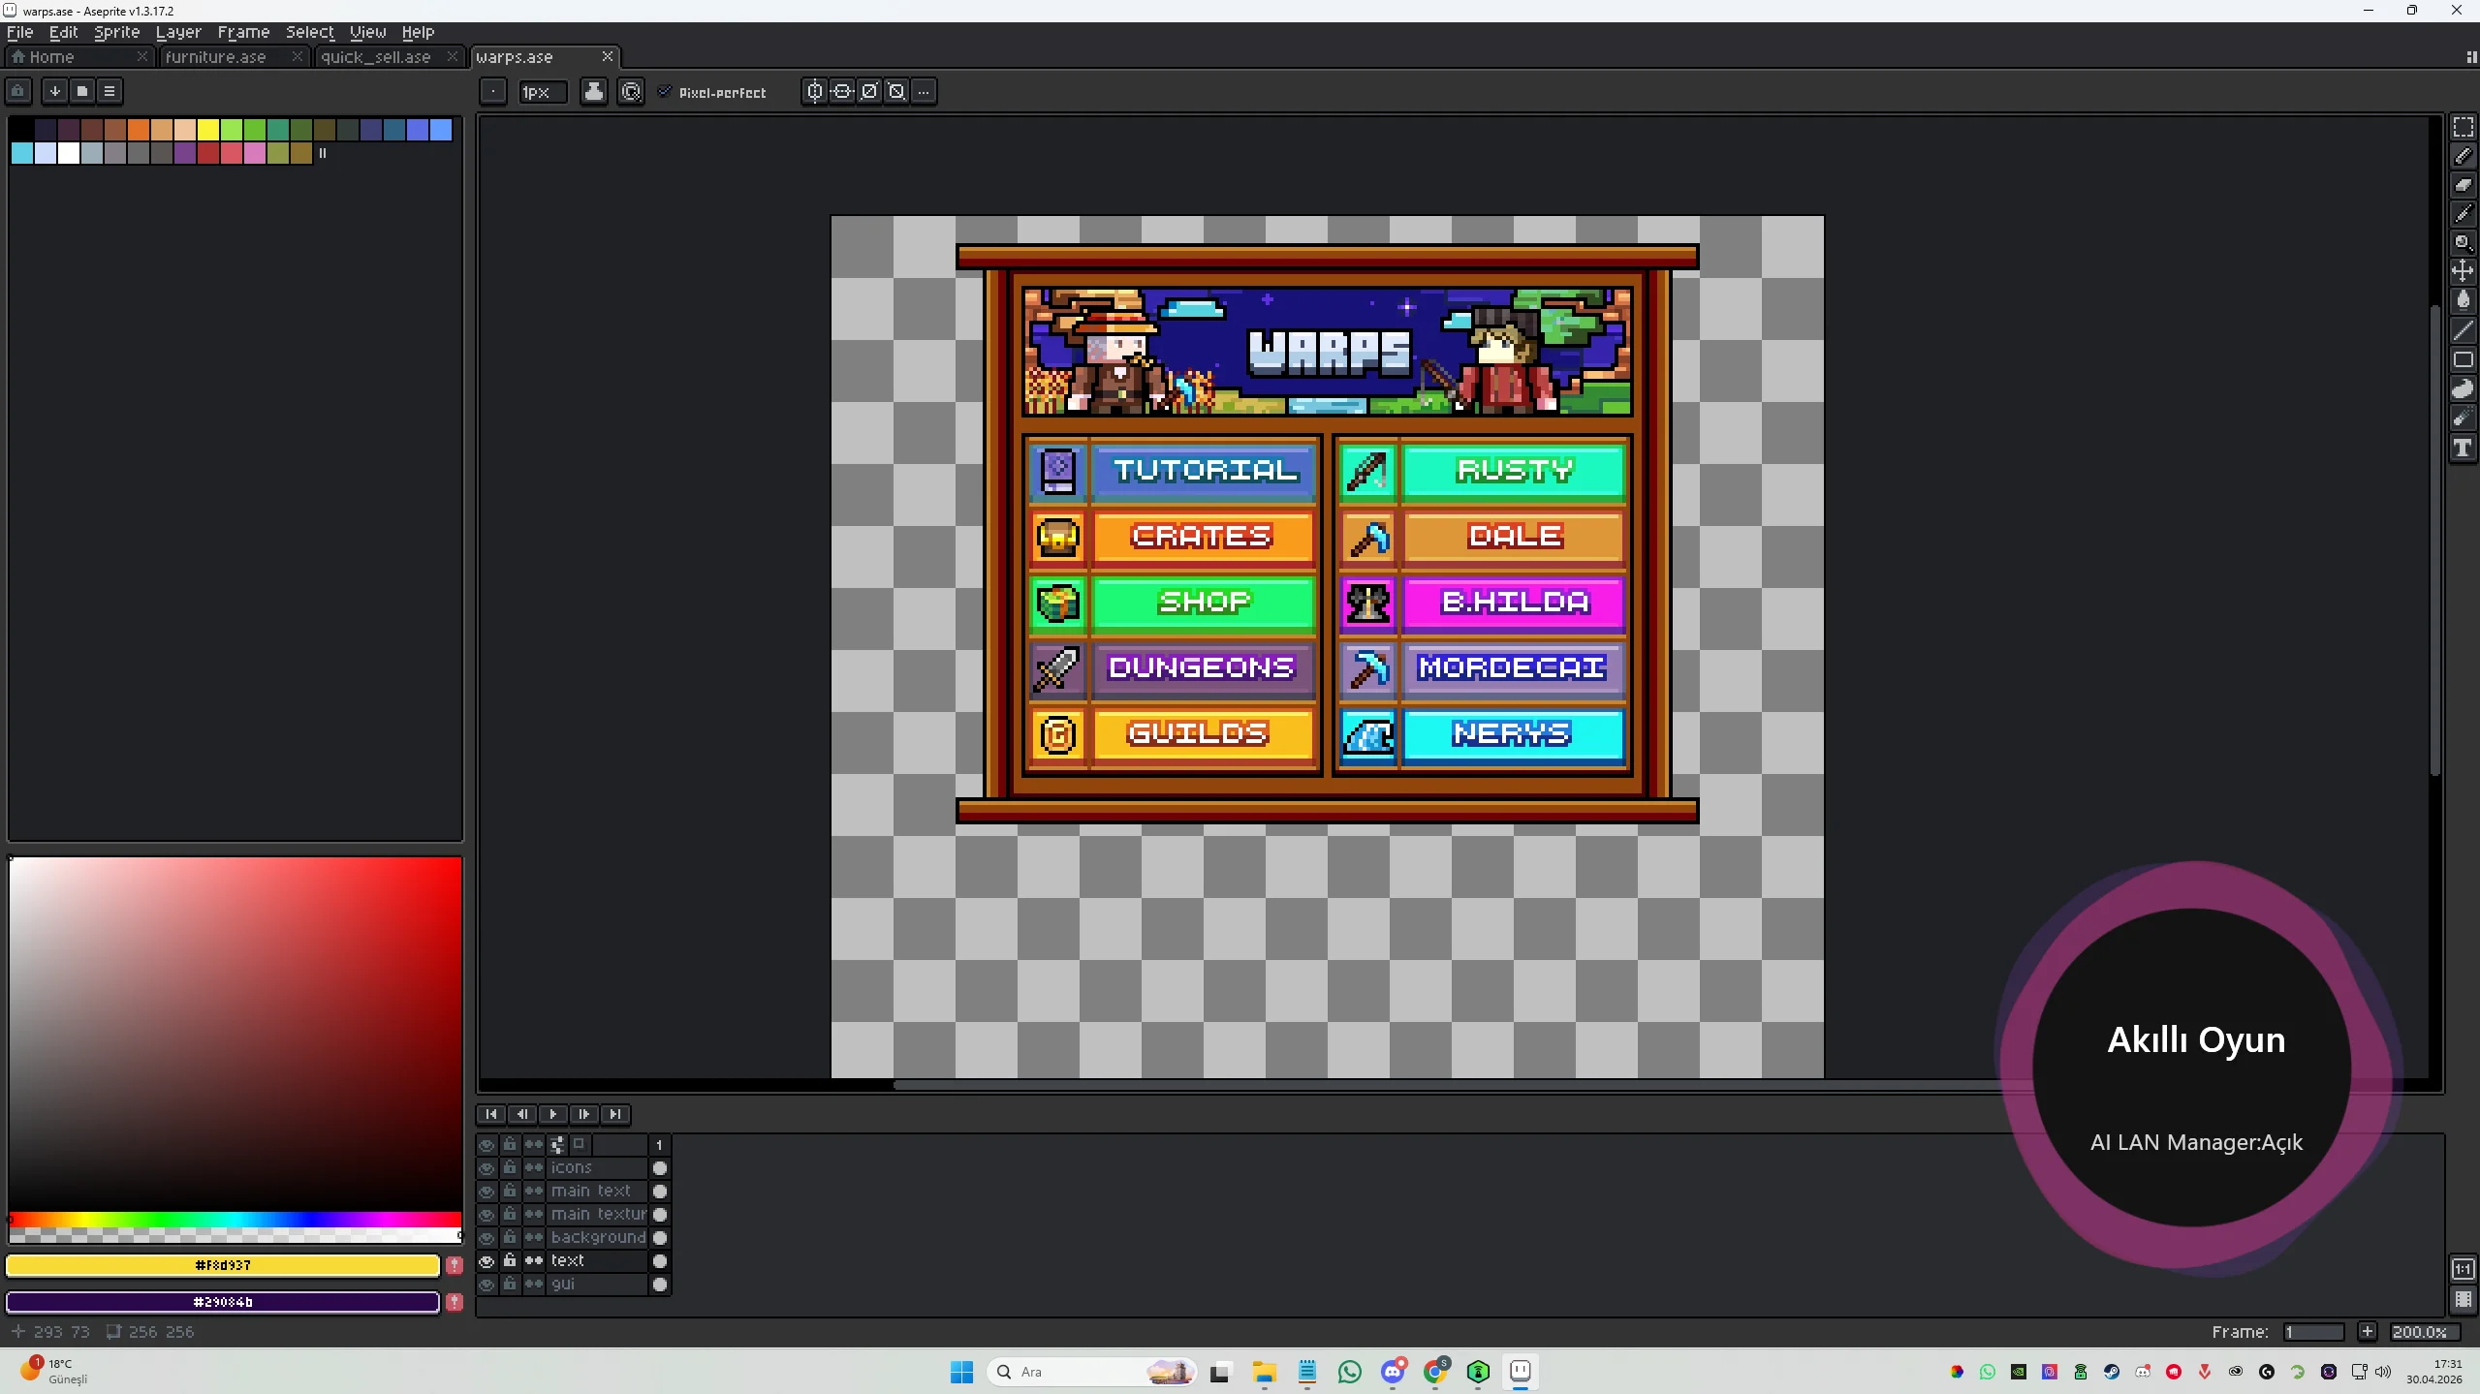
Task: Click the foreground color warning icon
Action: tap(454, 1265)
